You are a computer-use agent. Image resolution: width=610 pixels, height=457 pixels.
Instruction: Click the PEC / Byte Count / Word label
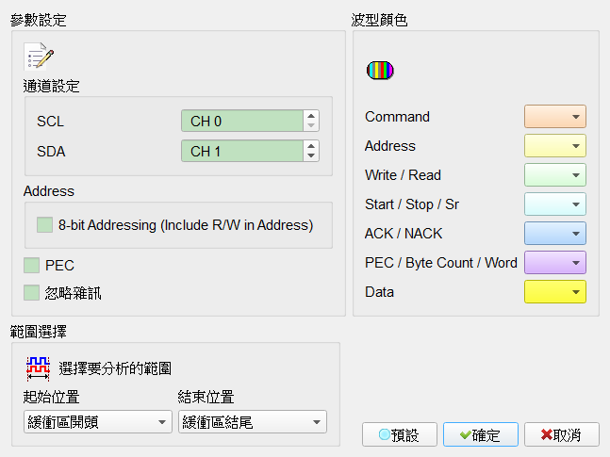coord(441,263)
